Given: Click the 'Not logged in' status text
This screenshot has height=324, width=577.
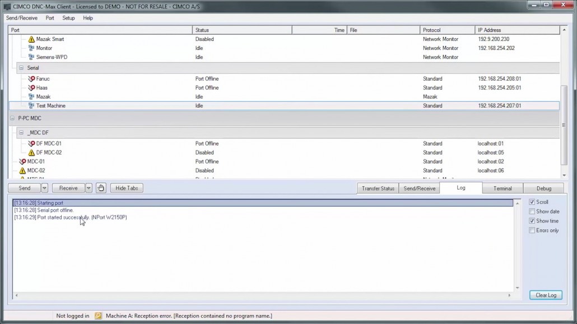Looking at the screenshot, I should point(72,316).
